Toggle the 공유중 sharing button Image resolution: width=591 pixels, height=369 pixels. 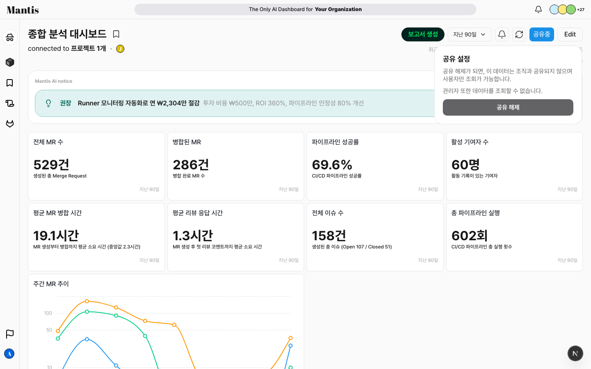coord(542,34)
